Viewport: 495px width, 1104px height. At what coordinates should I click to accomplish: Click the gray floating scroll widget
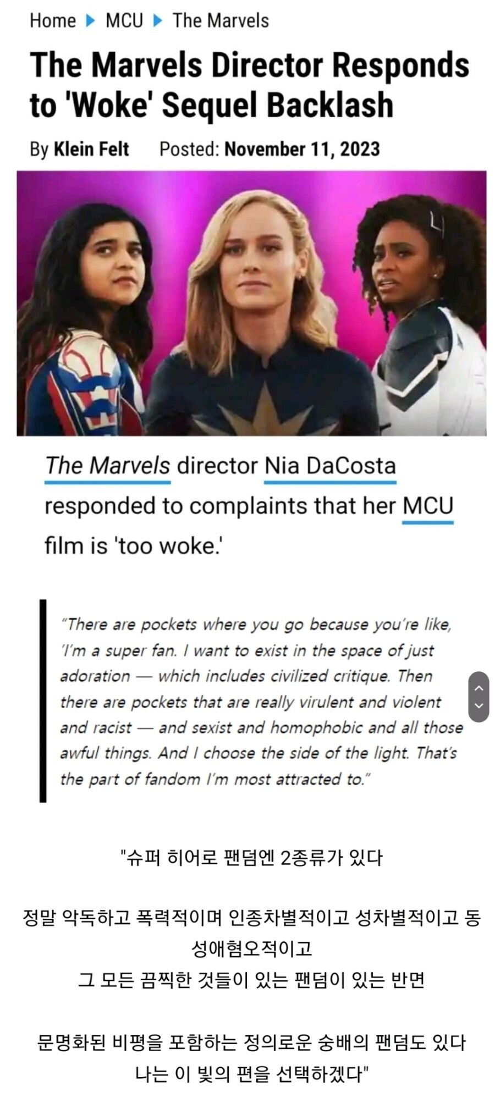pyautogui.click(x=479, y=697)
